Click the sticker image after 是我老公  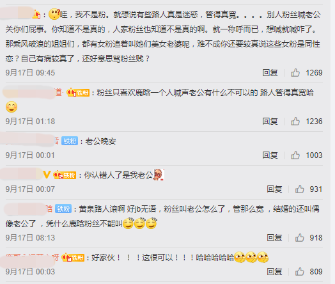click(x=159, y=175)
